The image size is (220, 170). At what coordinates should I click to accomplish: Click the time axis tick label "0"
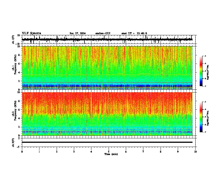pyautogui.click(x=22, y=152)
